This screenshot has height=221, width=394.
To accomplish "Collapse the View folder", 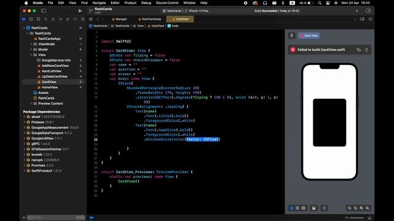I will [31, 55].
